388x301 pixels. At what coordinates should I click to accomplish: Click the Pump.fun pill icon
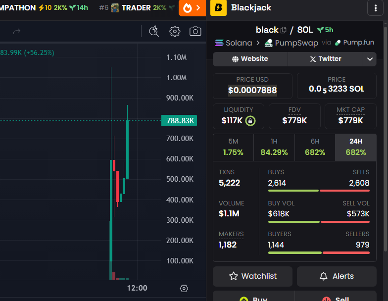click(x=338, y=43)
